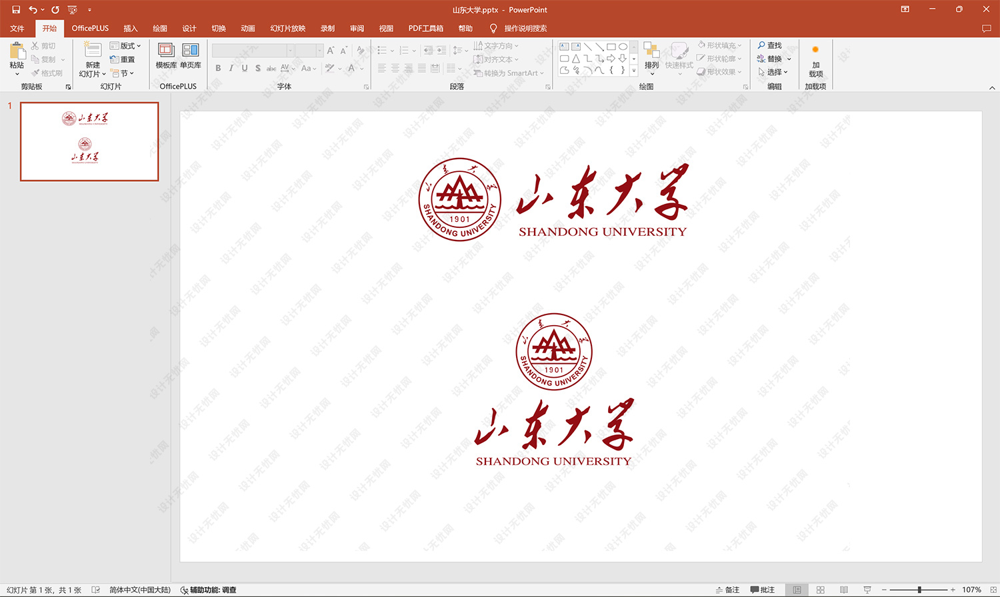Open the 节 section dropdown
Image resolution: width=1000 pixels, height=597 pixels.
tap(123, 73)
